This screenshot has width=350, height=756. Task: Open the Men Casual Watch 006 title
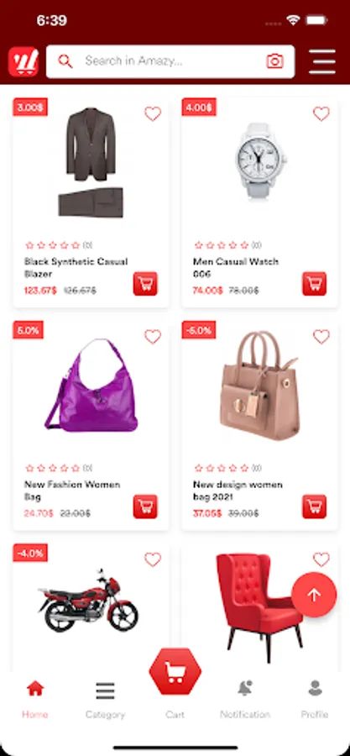[x=235, y=268]
